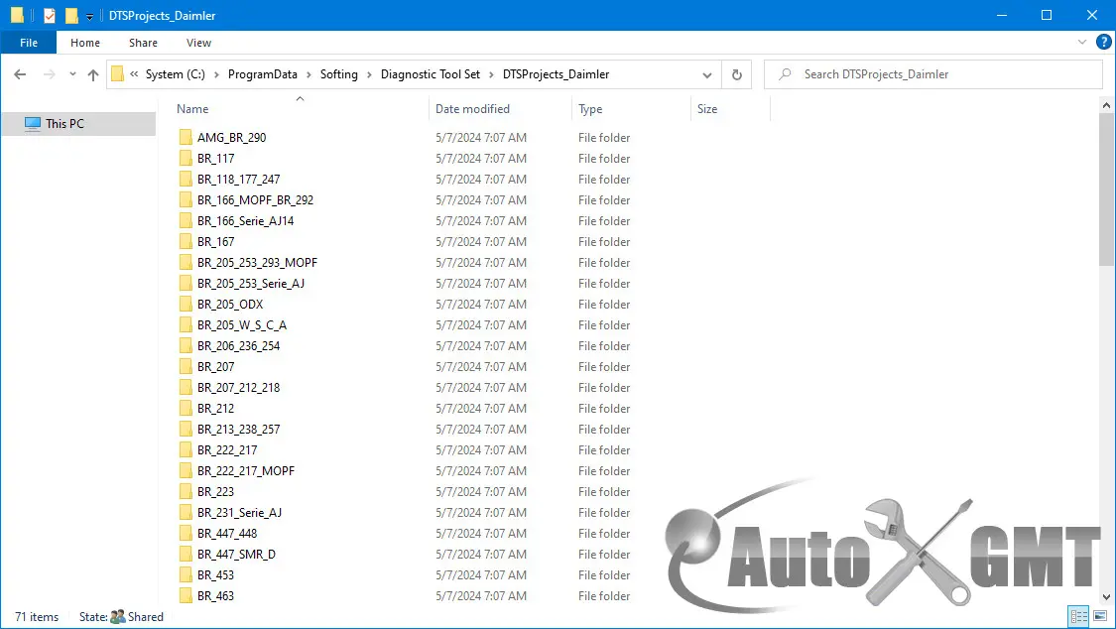This screenshot has width=1116, height=629.
Task: Select the BR_167 folder icon
Action: pyautogui.click(x=186, y=241)
